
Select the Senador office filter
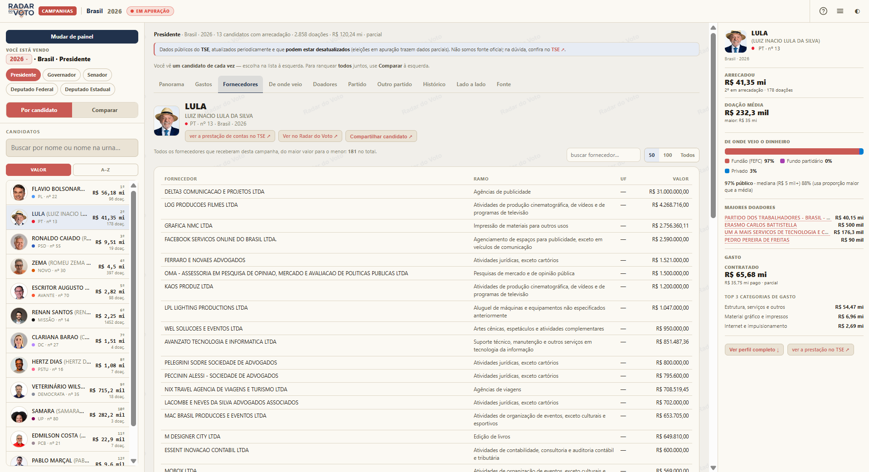97,75
